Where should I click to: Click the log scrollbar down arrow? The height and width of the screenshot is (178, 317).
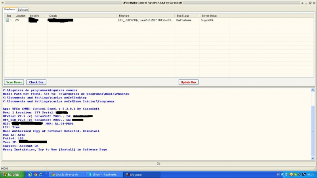coord(313,158)
